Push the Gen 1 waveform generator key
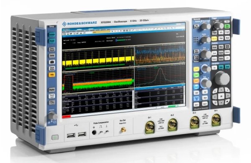This screenshot has width=251, height=163. click(x=196, y=105)
